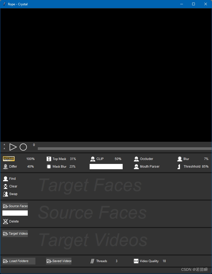Click the Threads slashes icon
212x274 pixels.
[92, 261]
